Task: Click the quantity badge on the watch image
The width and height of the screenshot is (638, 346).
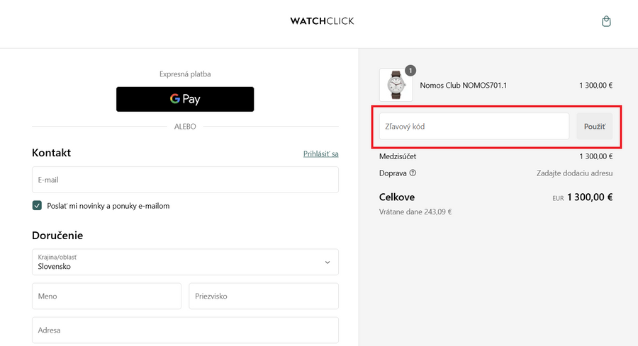Action: click(x=410, y=70)
